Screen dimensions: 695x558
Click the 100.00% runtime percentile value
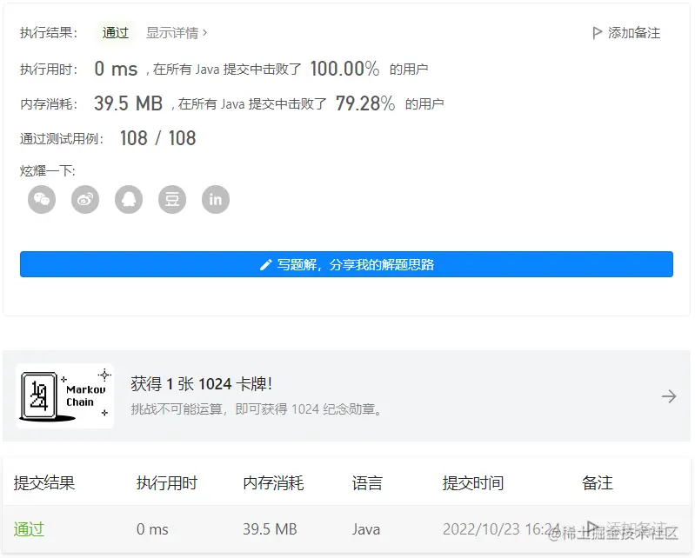(344, 69)
